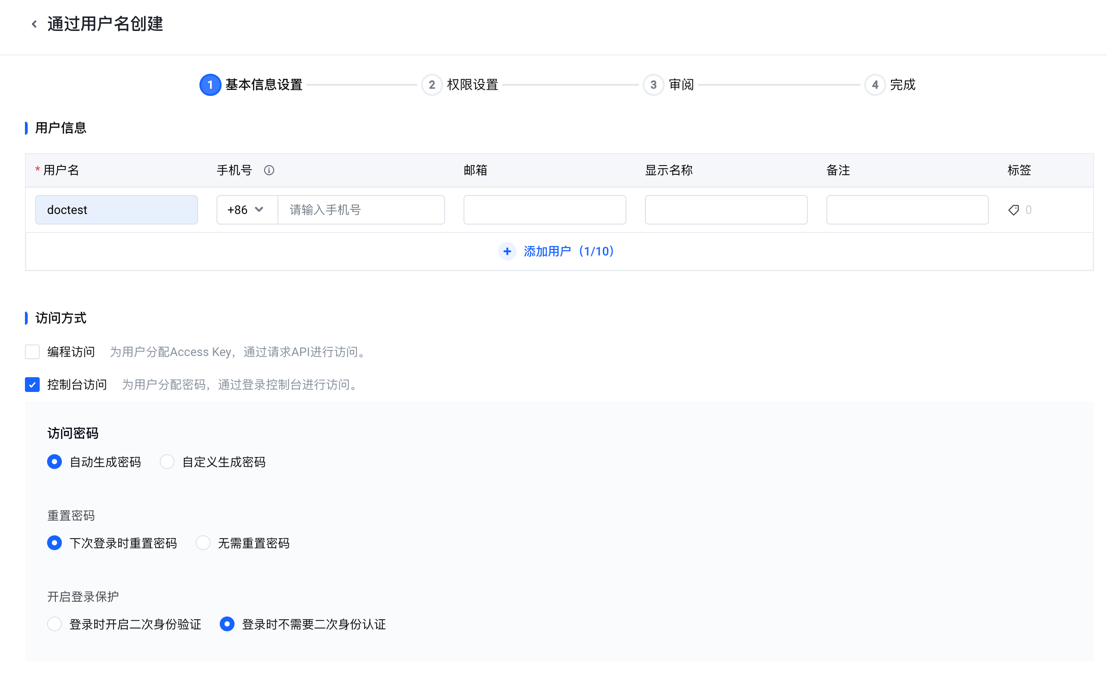This screenshot has width=1107, height=676.
Task: Click the 添加用户 (1/10) link
Action: point(568,251)
